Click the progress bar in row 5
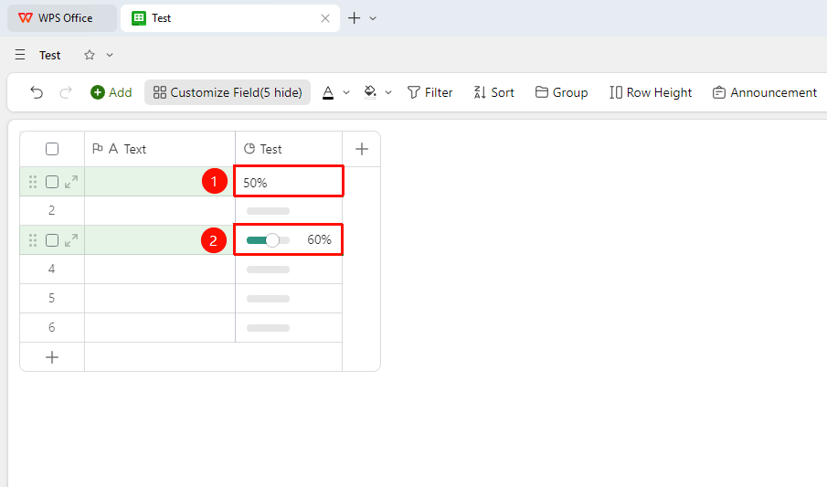The height and width of the screenshot is (487, 827). click(x=268, y=299)
